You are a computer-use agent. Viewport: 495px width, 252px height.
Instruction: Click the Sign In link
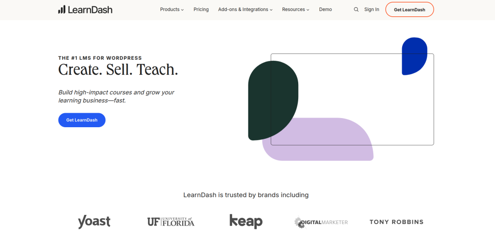(372, 10)
